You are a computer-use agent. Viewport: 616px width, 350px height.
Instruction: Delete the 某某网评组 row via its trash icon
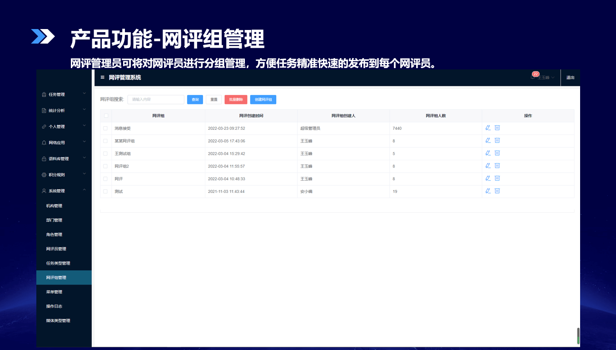tap(497, 141)
